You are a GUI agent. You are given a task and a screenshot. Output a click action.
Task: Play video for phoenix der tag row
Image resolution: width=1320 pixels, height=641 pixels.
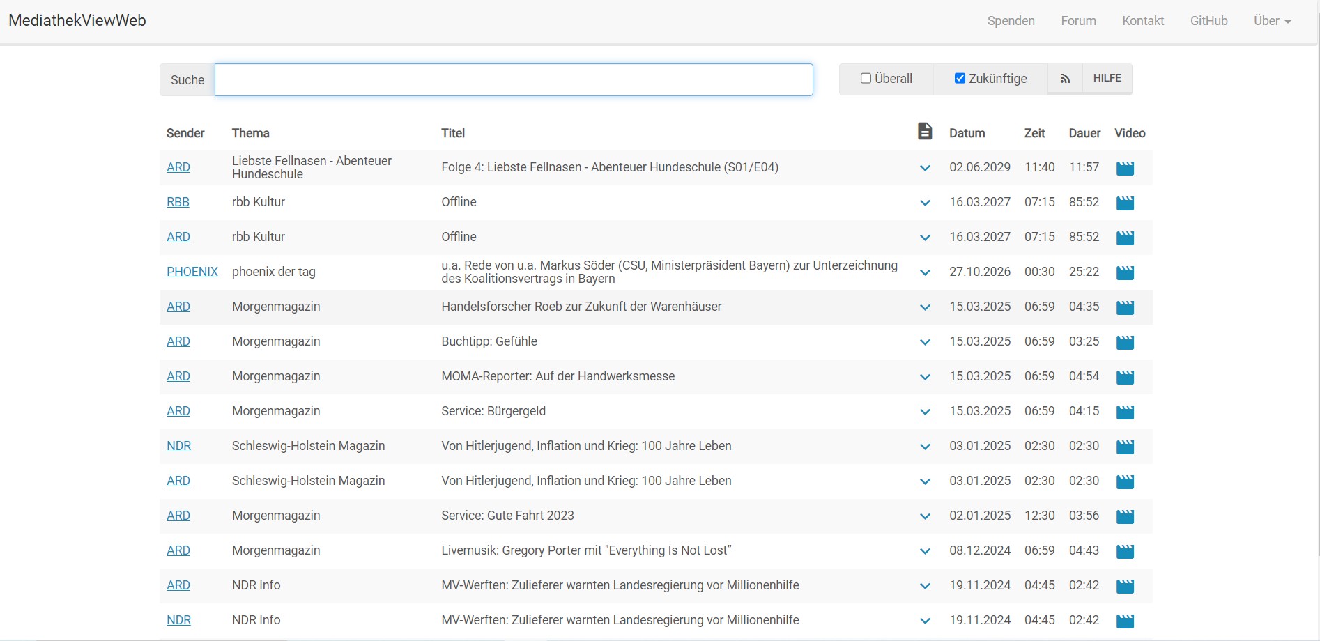(x=1125, y=272)
